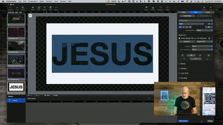Image resolution: width=223 pixels, height=125 pixels.
Task: Open the Search tool in toolbar
Action: pos(10,8)
